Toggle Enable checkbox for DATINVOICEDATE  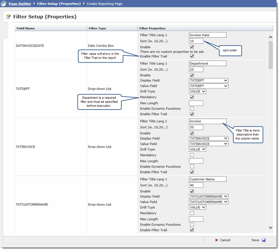tap(192, 47)
